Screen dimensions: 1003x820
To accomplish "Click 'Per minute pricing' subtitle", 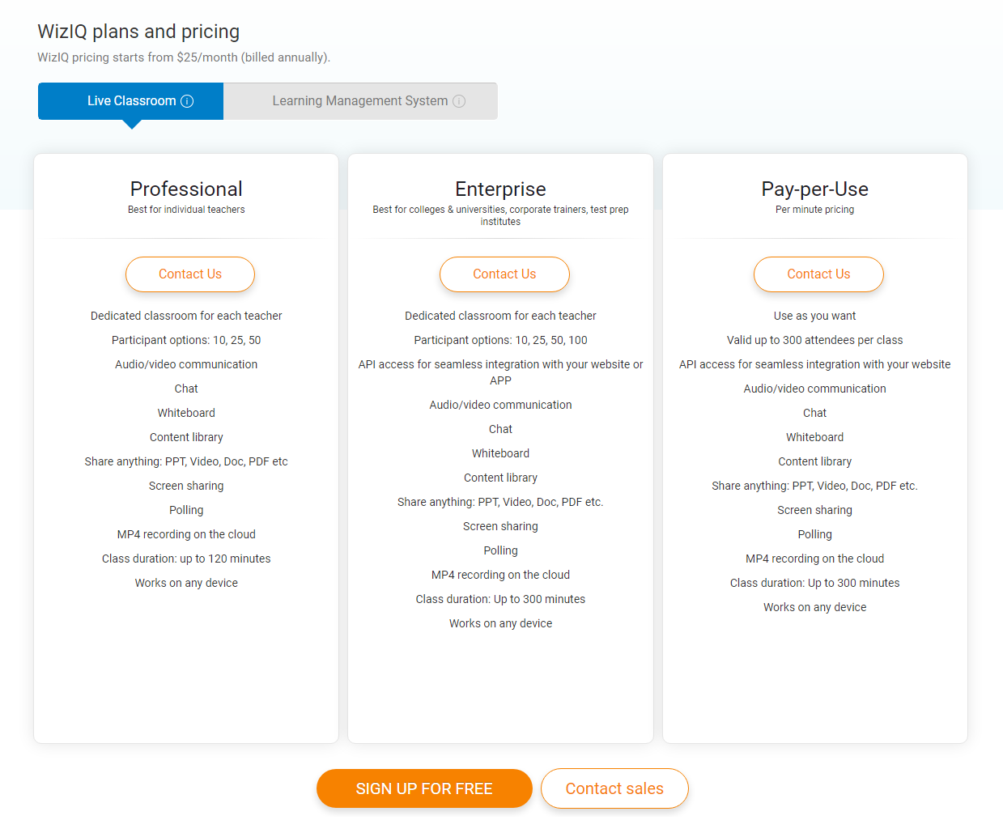I will (814, 210).
